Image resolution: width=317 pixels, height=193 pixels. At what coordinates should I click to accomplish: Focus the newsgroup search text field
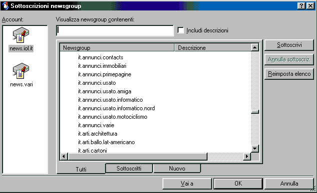(115, 30)
